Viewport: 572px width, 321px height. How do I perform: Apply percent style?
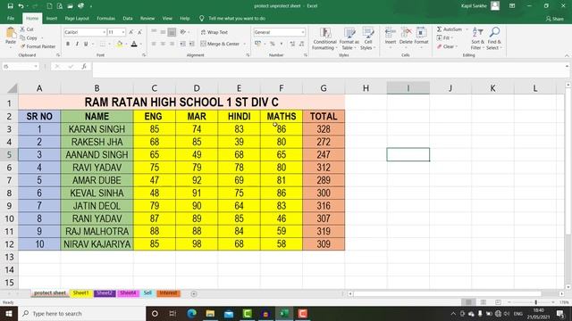(272, 44)
